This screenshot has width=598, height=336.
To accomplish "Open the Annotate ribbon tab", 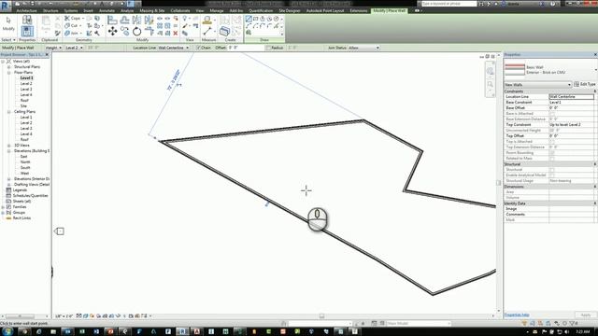I will point(107,10).
